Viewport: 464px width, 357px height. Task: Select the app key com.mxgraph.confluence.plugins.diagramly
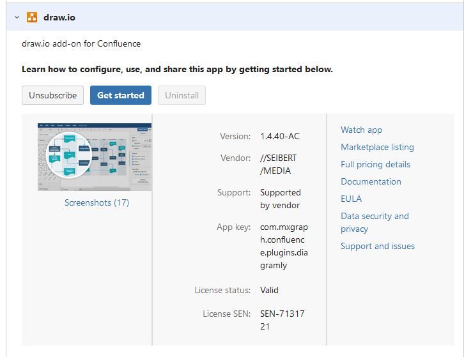tap(284, 246)
